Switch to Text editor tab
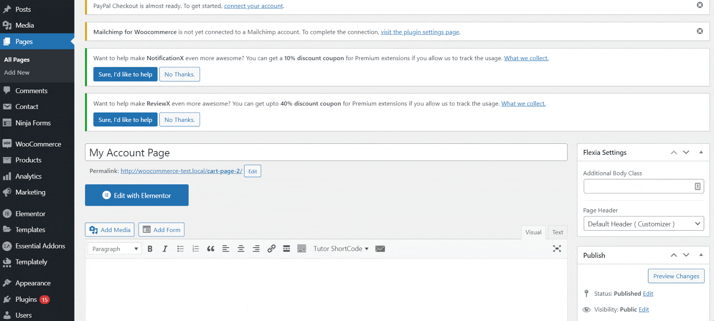 point(558,232)
